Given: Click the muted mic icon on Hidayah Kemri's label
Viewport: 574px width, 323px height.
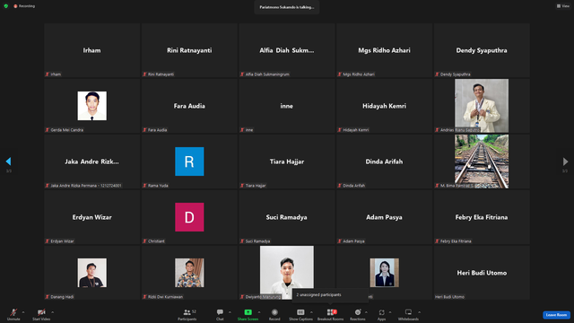Looking at the screenshot, I should (339, 130).
